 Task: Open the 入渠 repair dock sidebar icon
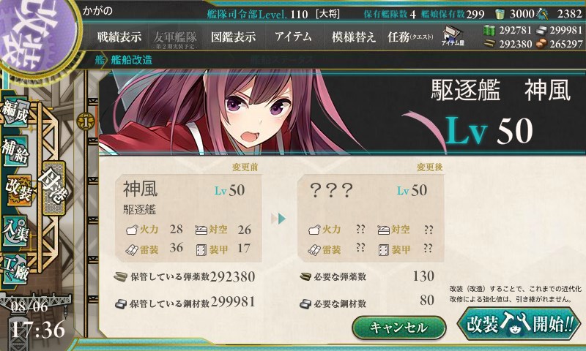15,230
